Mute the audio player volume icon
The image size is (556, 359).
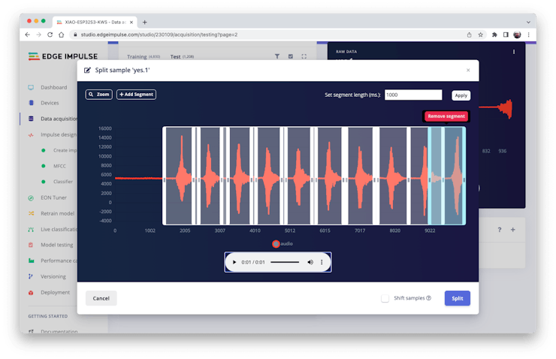pos(310,262)
